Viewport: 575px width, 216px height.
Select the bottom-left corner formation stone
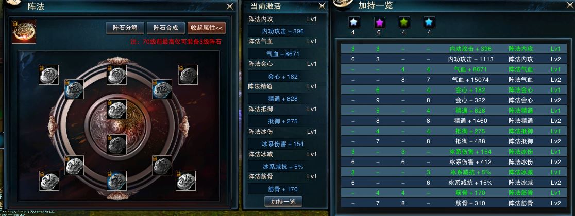(x=49, y=181)
